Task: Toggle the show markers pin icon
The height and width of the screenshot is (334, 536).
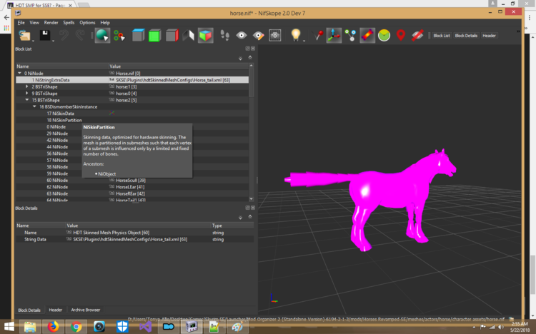Action: pos(317,36)
